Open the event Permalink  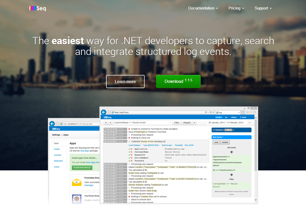(179, 145)
